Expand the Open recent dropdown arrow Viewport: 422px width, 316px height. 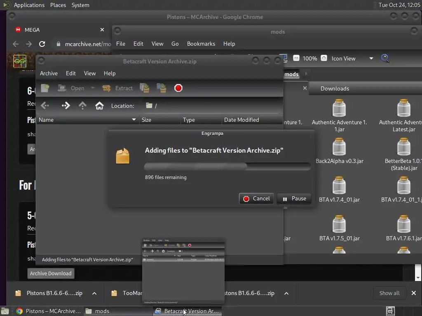93,88
